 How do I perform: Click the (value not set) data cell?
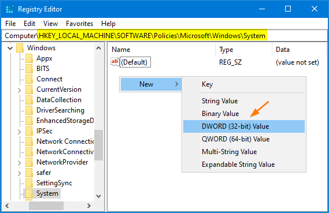(297, 62)
